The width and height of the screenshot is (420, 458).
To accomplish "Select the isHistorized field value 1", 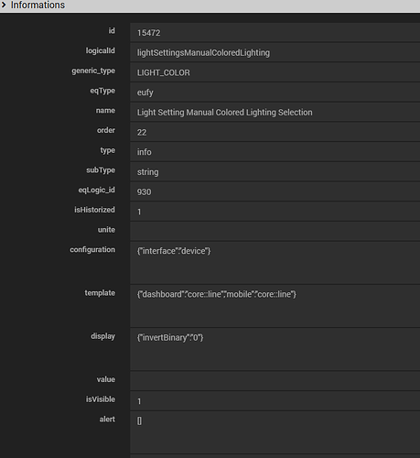I will point(275,212).
